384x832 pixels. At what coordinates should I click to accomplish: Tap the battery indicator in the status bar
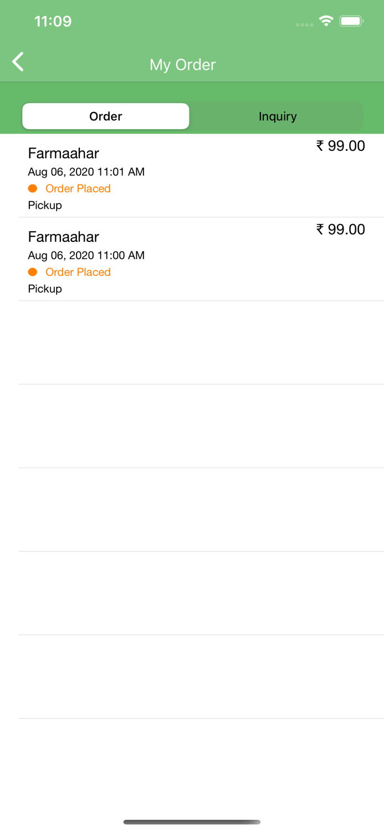pos(350,20)
